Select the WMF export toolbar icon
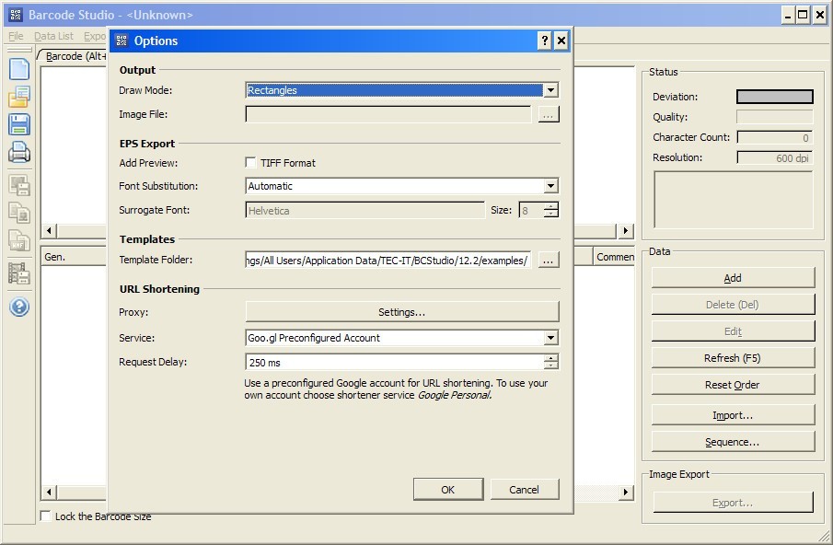 click(x=17, y=241)
